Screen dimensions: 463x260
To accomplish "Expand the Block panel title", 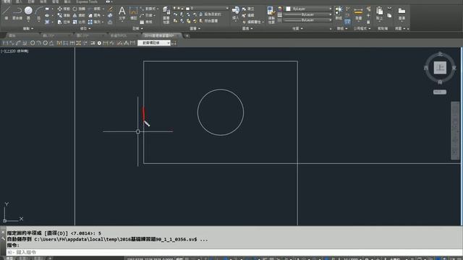I will pyautogui.click(x=247, y=29).
